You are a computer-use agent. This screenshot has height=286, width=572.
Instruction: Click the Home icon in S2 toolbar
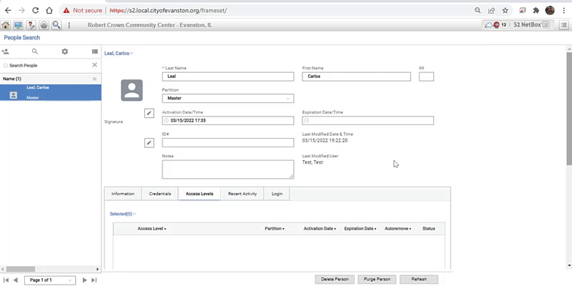pyautogui.click(x=6, y=25)
